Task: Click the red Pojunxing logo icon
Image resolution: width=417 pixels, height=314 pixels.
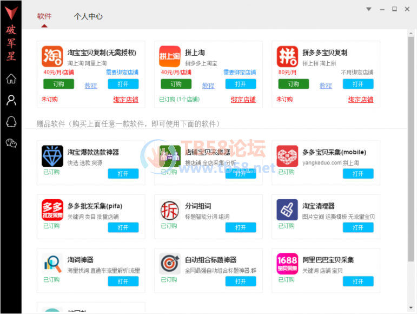Action: [x=11, y=14]
